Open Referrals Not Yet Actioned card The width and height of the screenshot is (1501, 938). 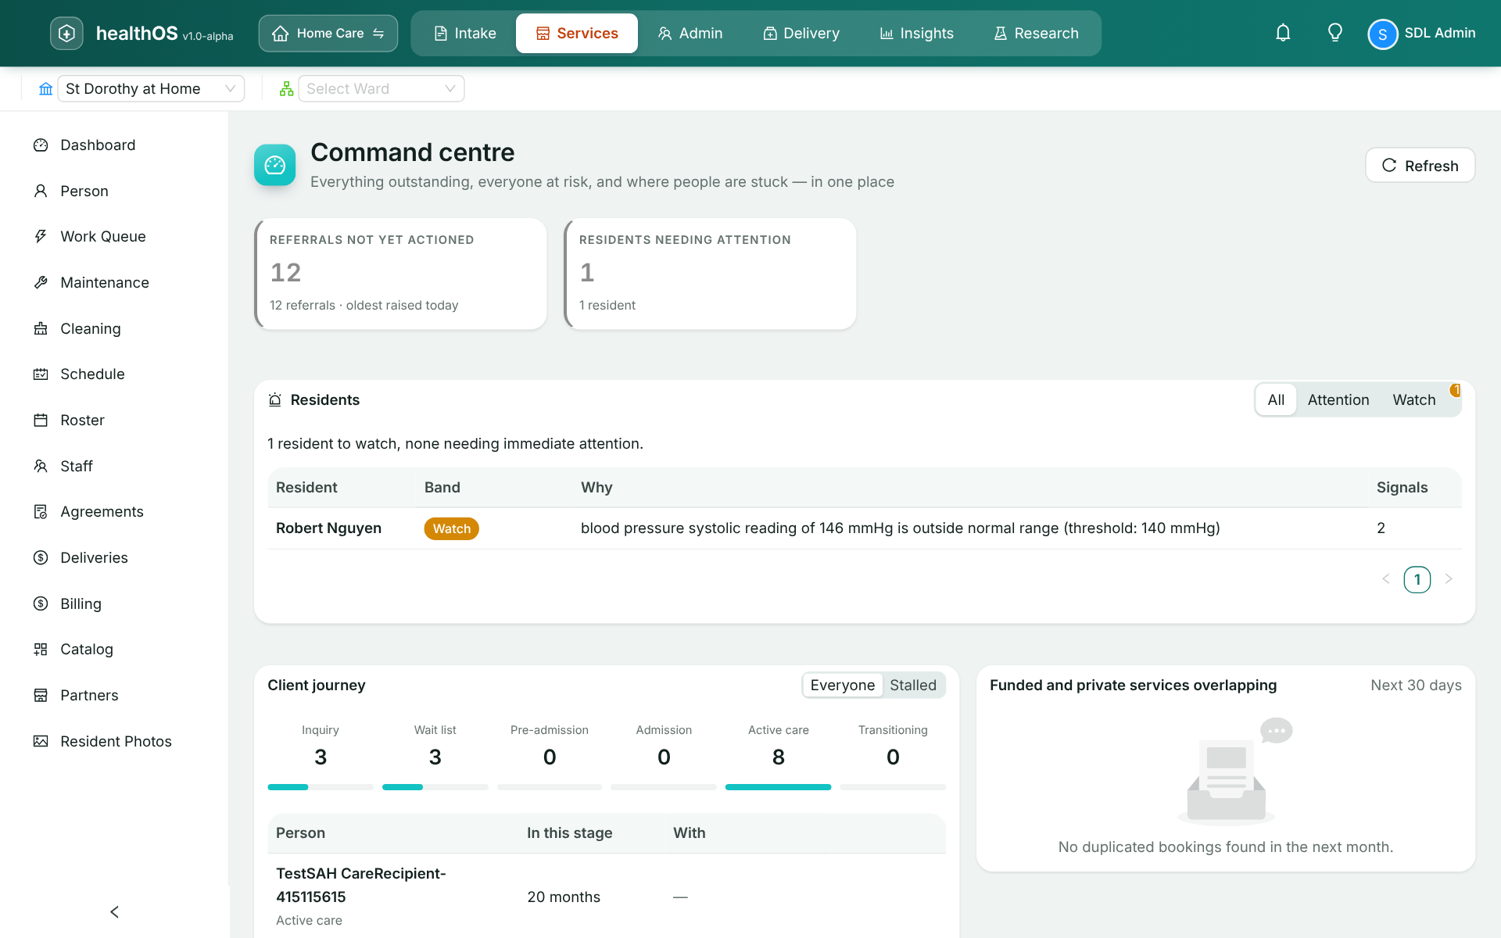(x=400, y=274)
